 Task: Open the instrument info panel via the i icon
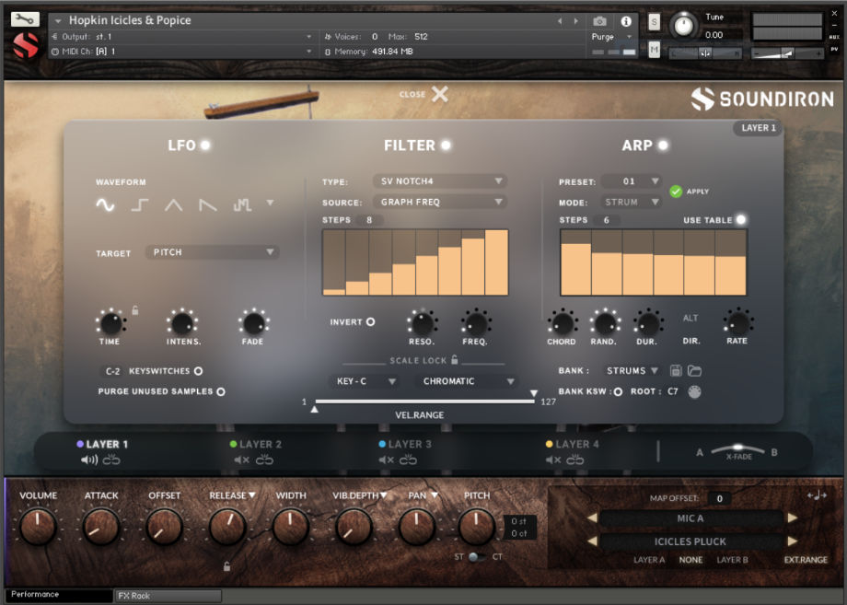click(x=627, y=21)
